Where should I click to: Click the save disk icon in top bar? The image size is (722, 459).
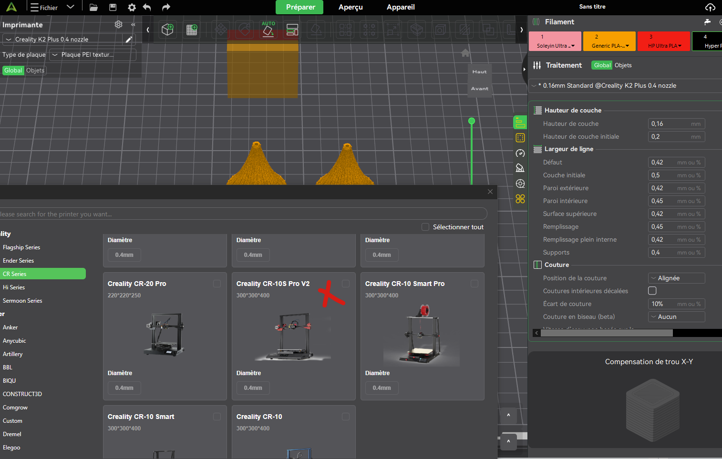113,7
